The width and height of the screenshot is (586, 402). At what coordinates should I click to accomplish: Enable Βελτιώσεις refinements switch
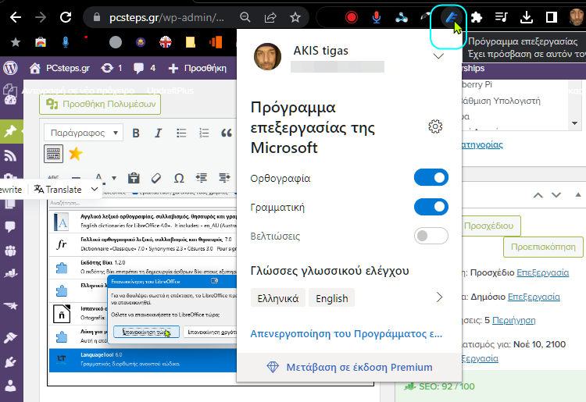coord(431,236)
